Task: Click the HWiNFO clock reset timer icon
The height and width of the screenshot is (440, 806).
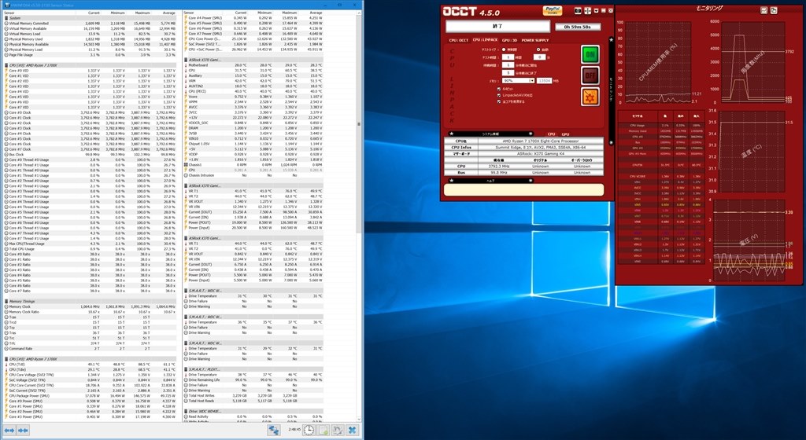Action: [309, 431]
